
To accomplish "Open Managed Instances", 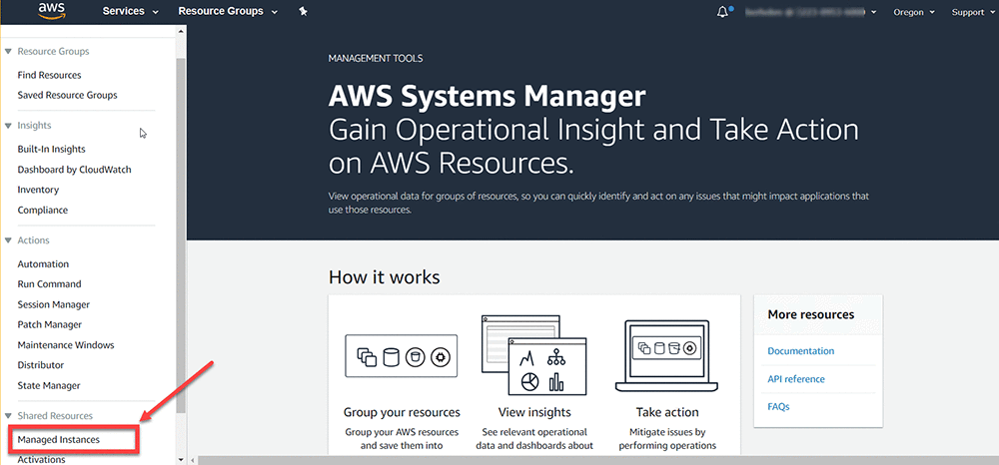I will [59, 440].
